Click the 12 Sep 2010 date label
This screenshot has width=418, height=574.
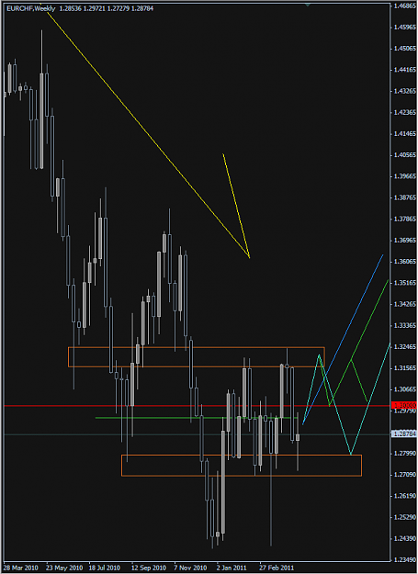coord(150,568)
